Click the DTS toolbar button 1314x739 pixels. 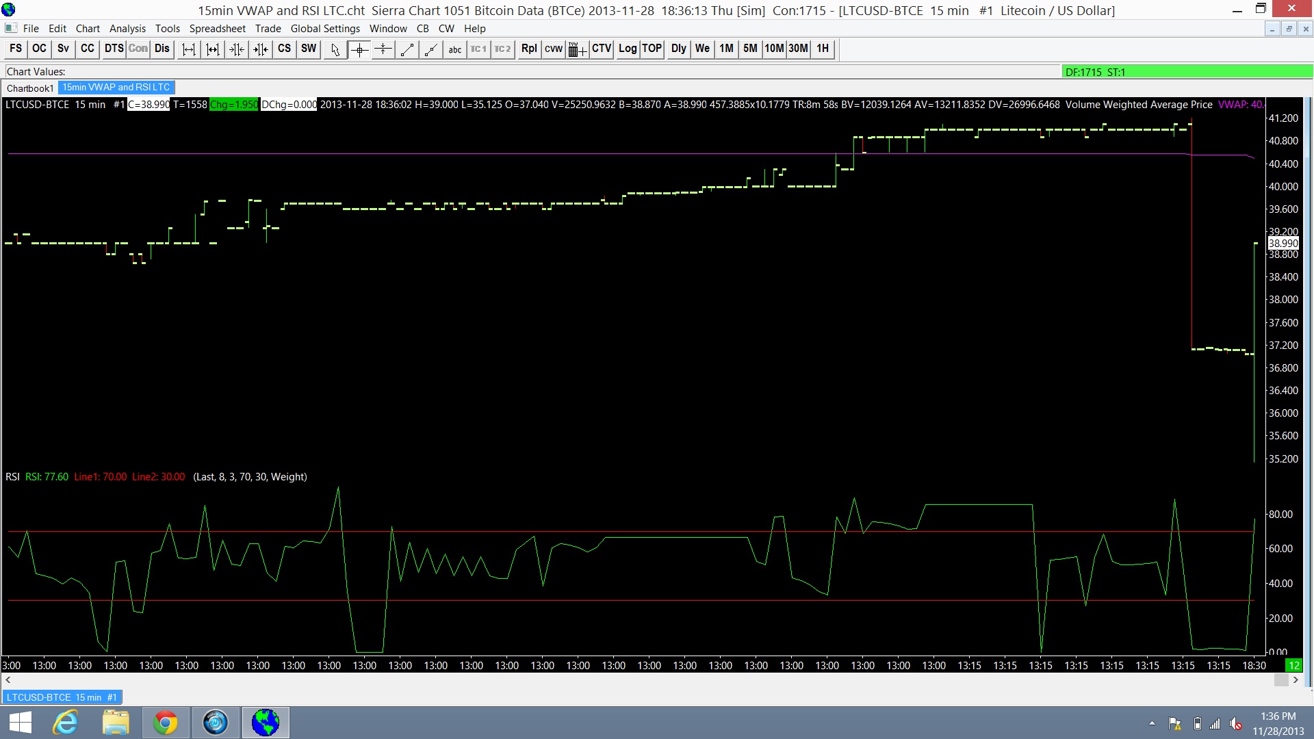point(114,49)
